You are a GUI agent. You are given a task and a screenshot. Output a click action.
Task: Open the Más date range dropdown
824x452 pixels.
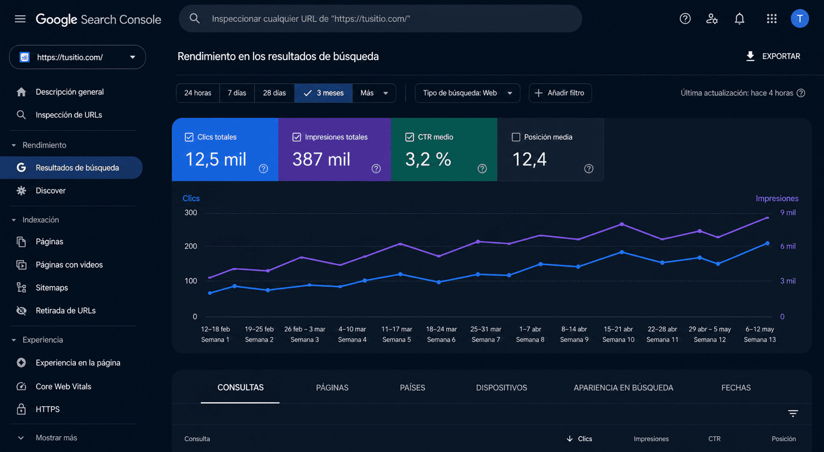pyautogui.click(x=374, y=93)
